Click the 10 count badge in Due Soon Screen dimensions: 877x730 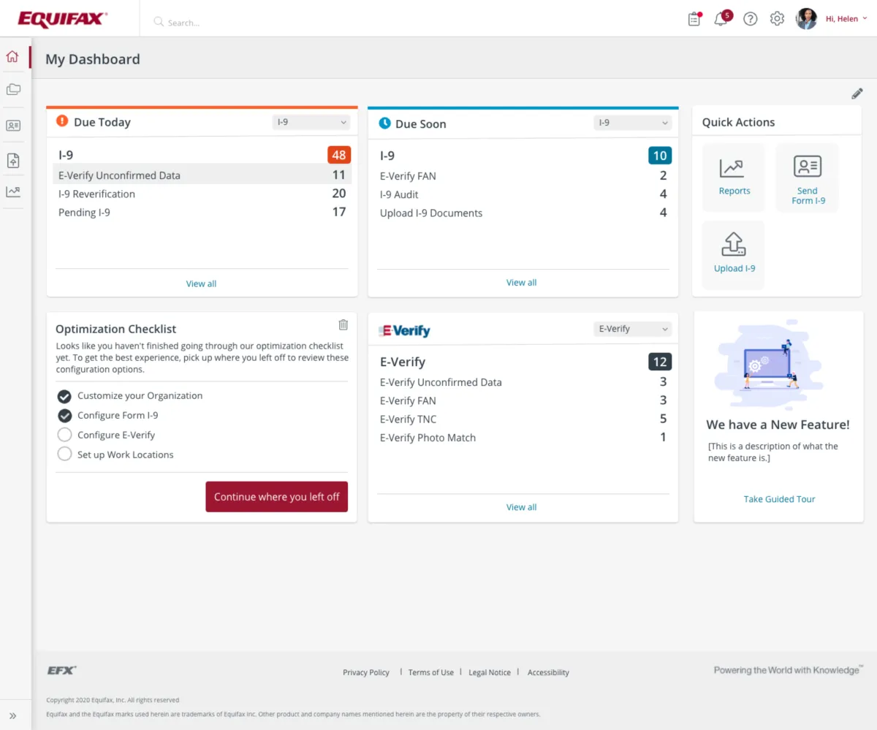(x=660, y=156)
